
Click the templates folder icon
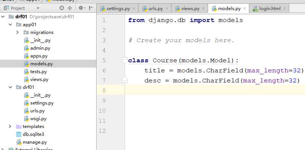coord(19,126)
